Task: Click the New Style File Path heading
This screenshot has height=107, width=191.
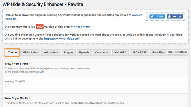Action: (x=18, y=98)
